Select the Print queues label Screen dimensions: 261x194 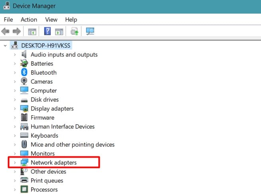(47, 181)
